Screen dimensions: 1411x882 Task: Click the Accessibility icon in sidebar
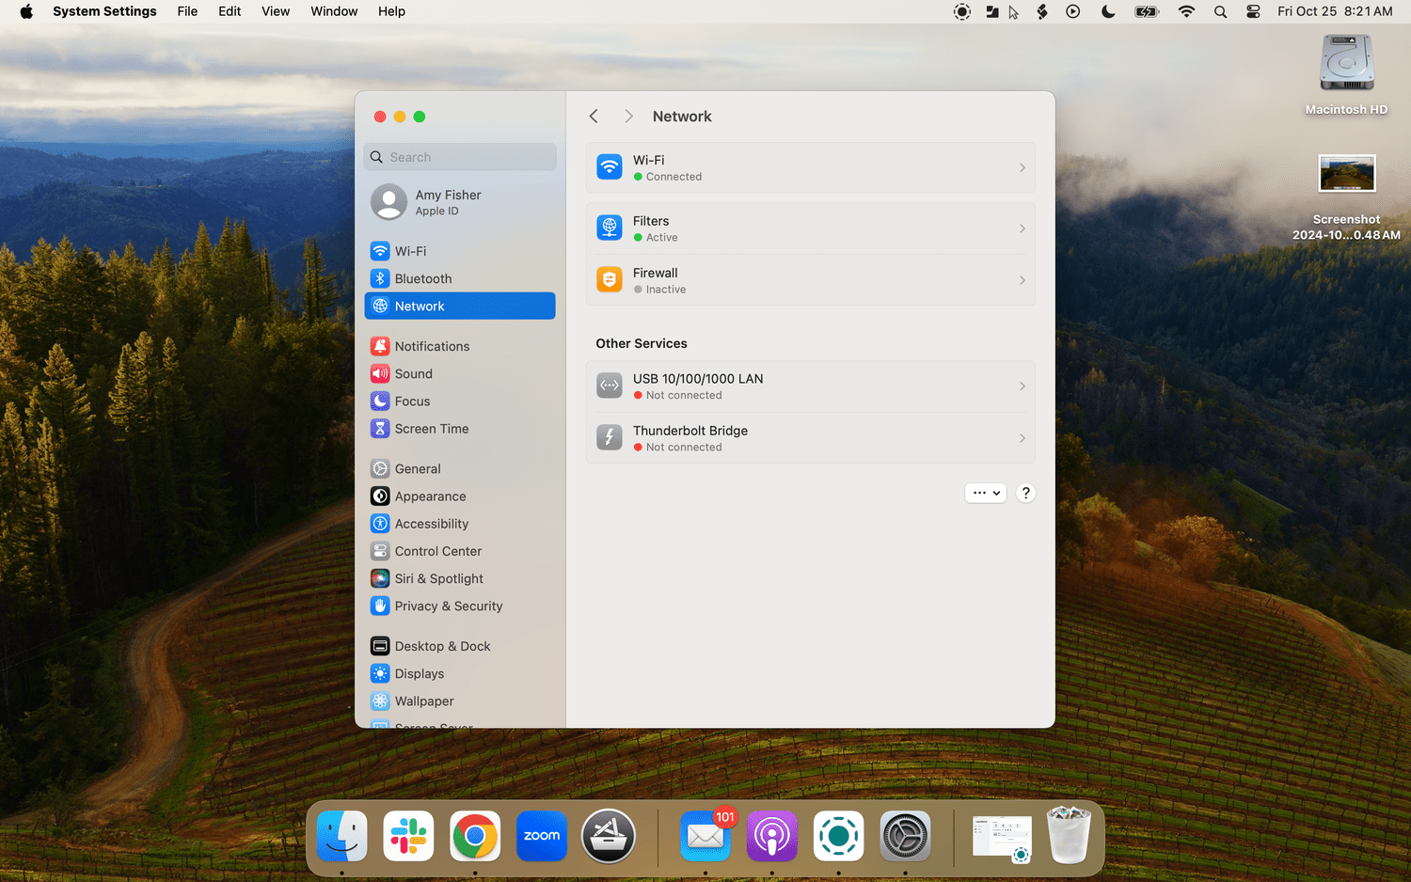pyautogui.click(x=380, y=524)
